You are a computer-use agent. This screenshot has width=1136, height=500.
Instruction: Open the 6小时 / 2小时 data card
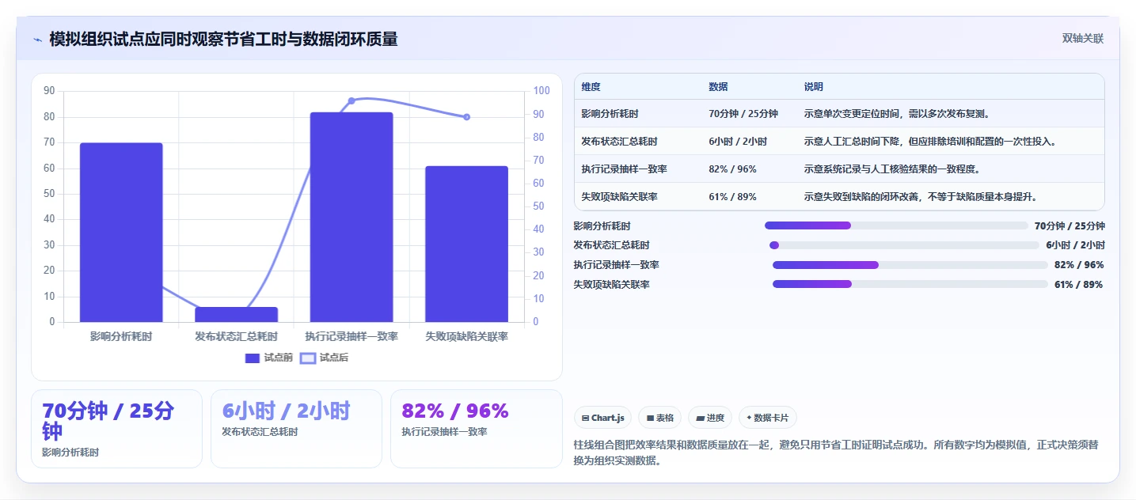[x=296, y=429]
